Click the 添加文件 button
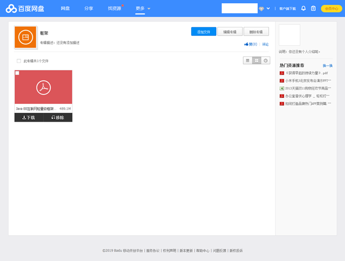The width and height of the screenshot is (345, 261). (203, 32)
